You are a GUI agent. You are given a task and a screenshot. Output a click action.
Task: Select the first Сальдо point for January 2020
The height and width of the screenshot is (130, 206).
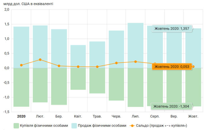point(21,65)
